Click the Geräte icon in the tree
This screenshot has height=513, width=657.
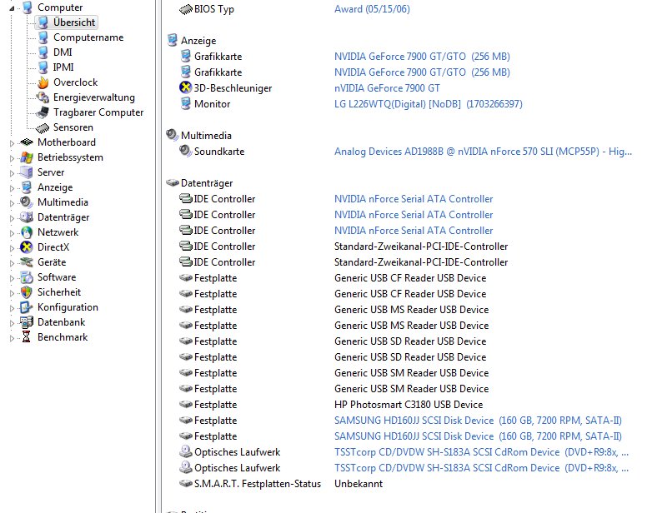coord(27,262)
